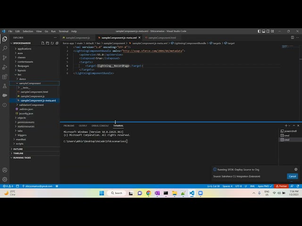Change the XML language mode
The height and width of the screenshot is (226, 302).
pos(252,186)
